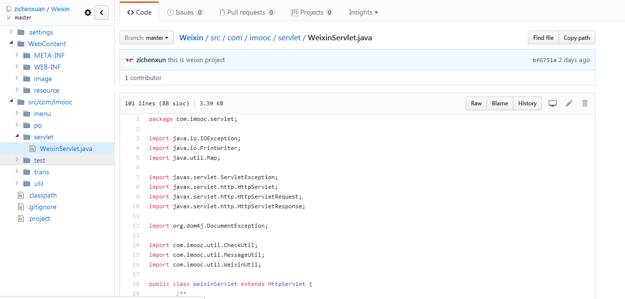This screenshot has height=299, width=625.
Task: Click the .gitignore file icon
Action: pos(20,207)
